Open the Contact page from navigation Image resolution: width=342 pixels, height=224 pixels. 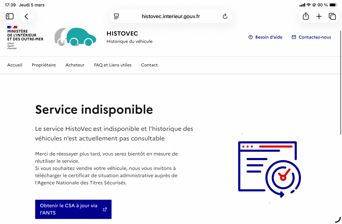(x=149, y=65)
